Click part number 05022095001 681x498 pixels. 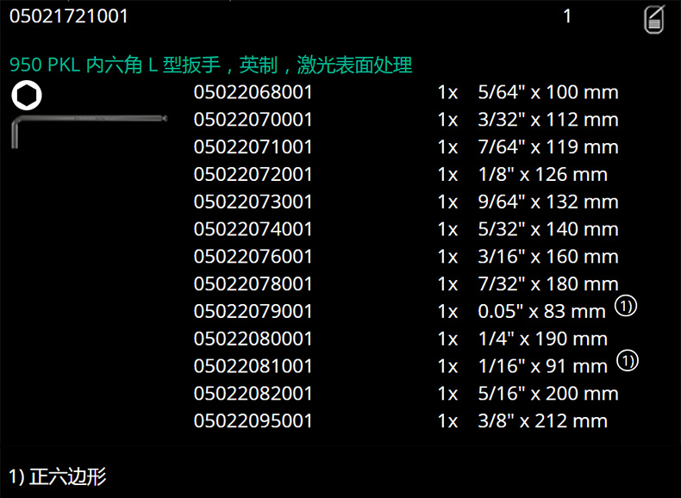(253, 421)
